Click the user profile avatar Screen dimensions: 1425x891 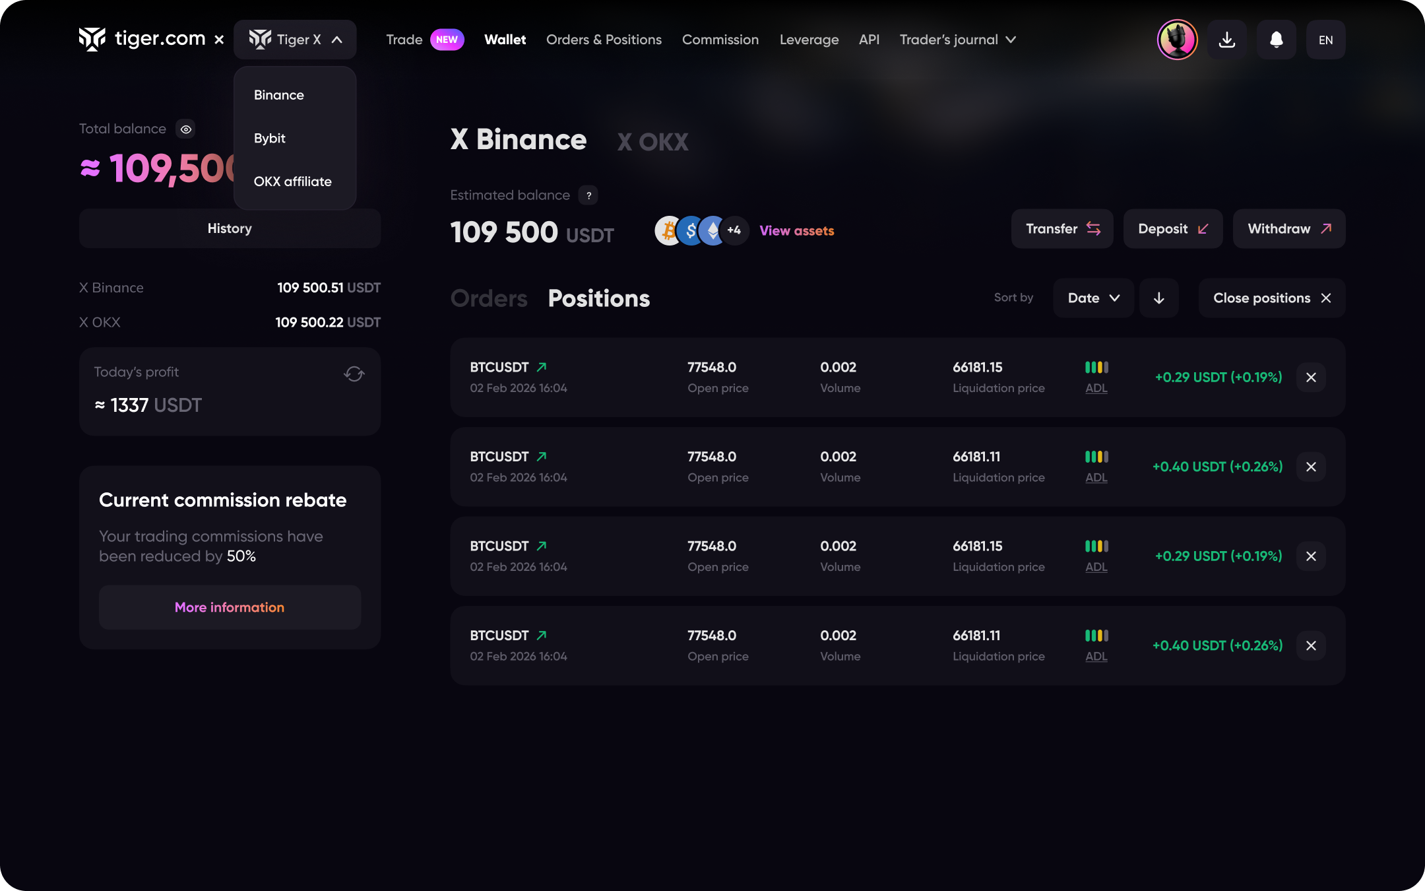tap(1177, 40)
